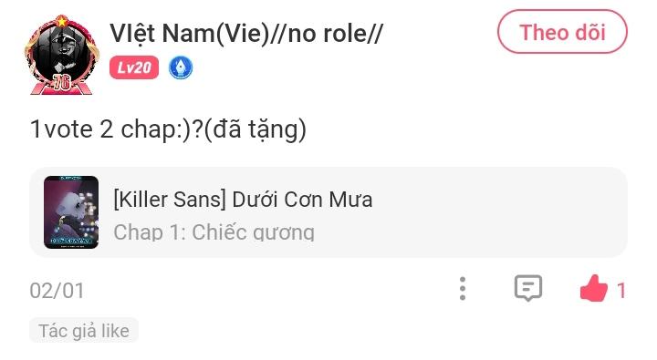Screen dimensions: 657x360
Task: Follow the user with Theo dõi button
Action: coord(562,32)
